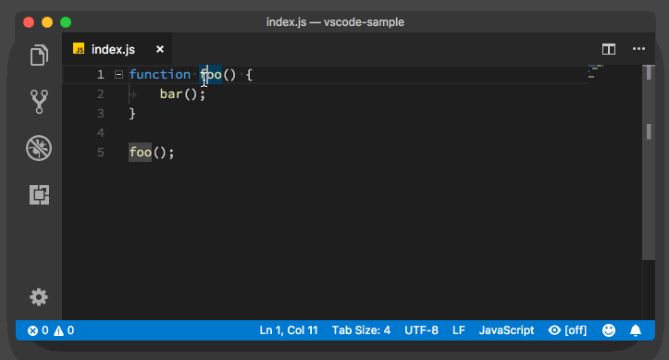
Task: Open the Source Control view
Action: point(39,102)
